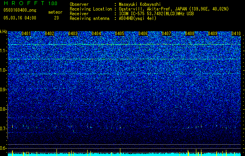Click the Receiving Location label
Viewport: 245px width, 156px height.
click(x=91, y=9)
